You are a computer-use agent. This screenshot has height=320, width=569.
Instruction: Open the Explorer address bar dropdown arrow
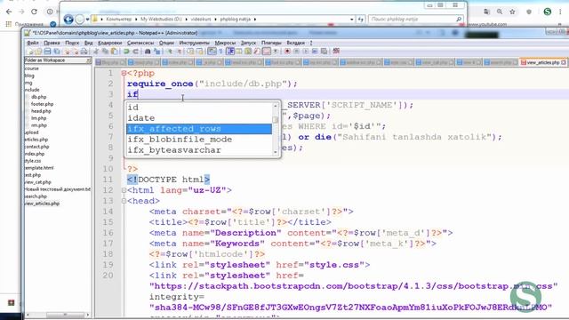[352, 19]
